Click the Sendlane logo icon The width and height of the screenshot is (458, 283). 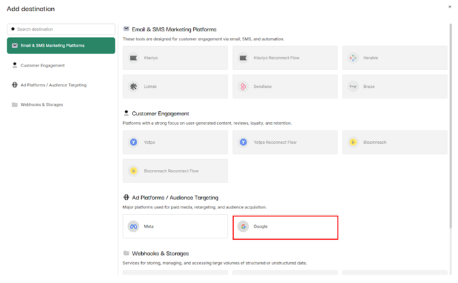(x=243, y=87)
